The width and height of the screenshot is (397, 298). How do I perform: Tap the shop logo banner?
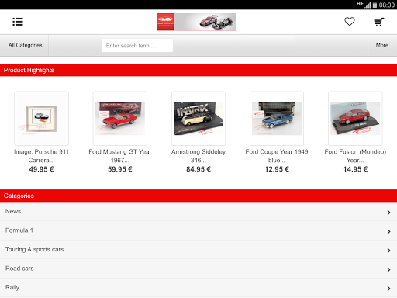point(196,22)
